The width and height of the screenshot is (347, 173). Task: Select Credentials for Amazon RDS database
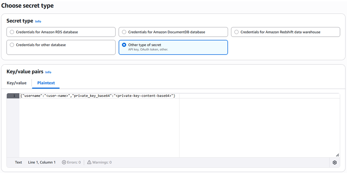point(61,32)
